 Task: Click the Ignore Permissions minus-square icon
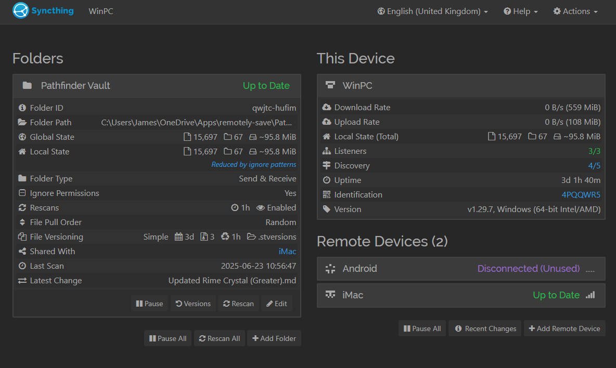click(x=22, y=193)
